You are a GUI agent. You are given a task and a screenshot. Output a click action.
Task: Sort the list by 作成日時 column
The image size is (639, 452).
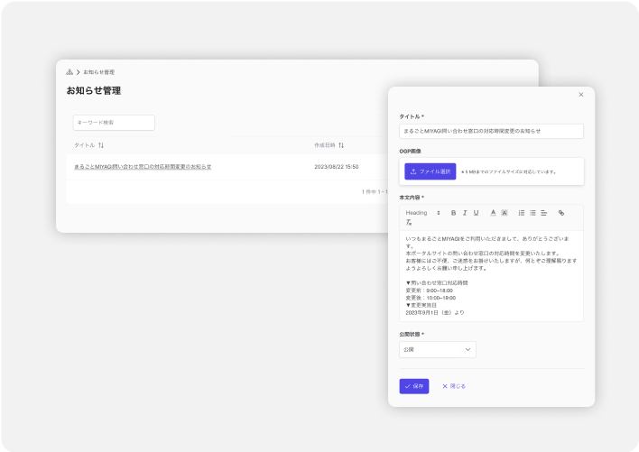click(x=341, y=144)
